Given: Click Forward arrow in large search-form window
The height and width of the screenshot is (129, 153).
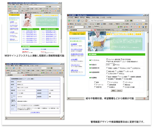Looking at the screenshot, I should pos(74,21).
